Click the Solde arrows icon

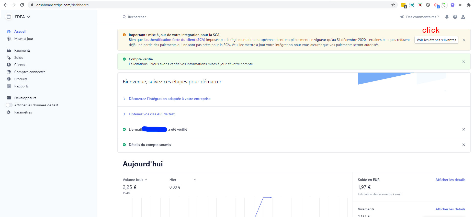9,58
